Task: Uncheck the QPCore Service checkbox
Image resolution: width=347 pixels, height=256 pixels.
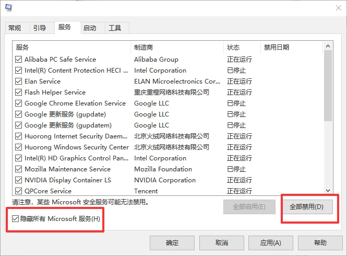Action: 19,191
